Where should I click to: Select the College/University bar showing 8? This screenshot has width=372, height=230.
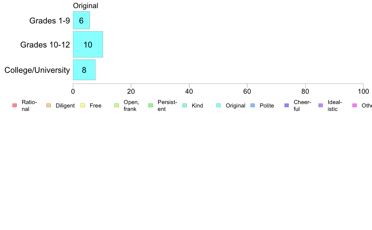click(x=84, y=70)
